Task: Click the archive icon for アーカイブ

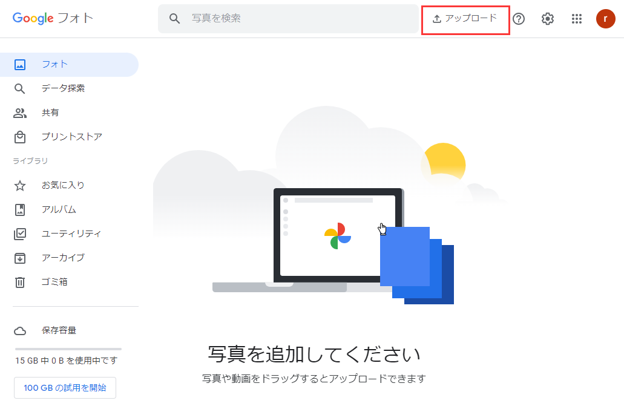Action: [x=20, y=258]
